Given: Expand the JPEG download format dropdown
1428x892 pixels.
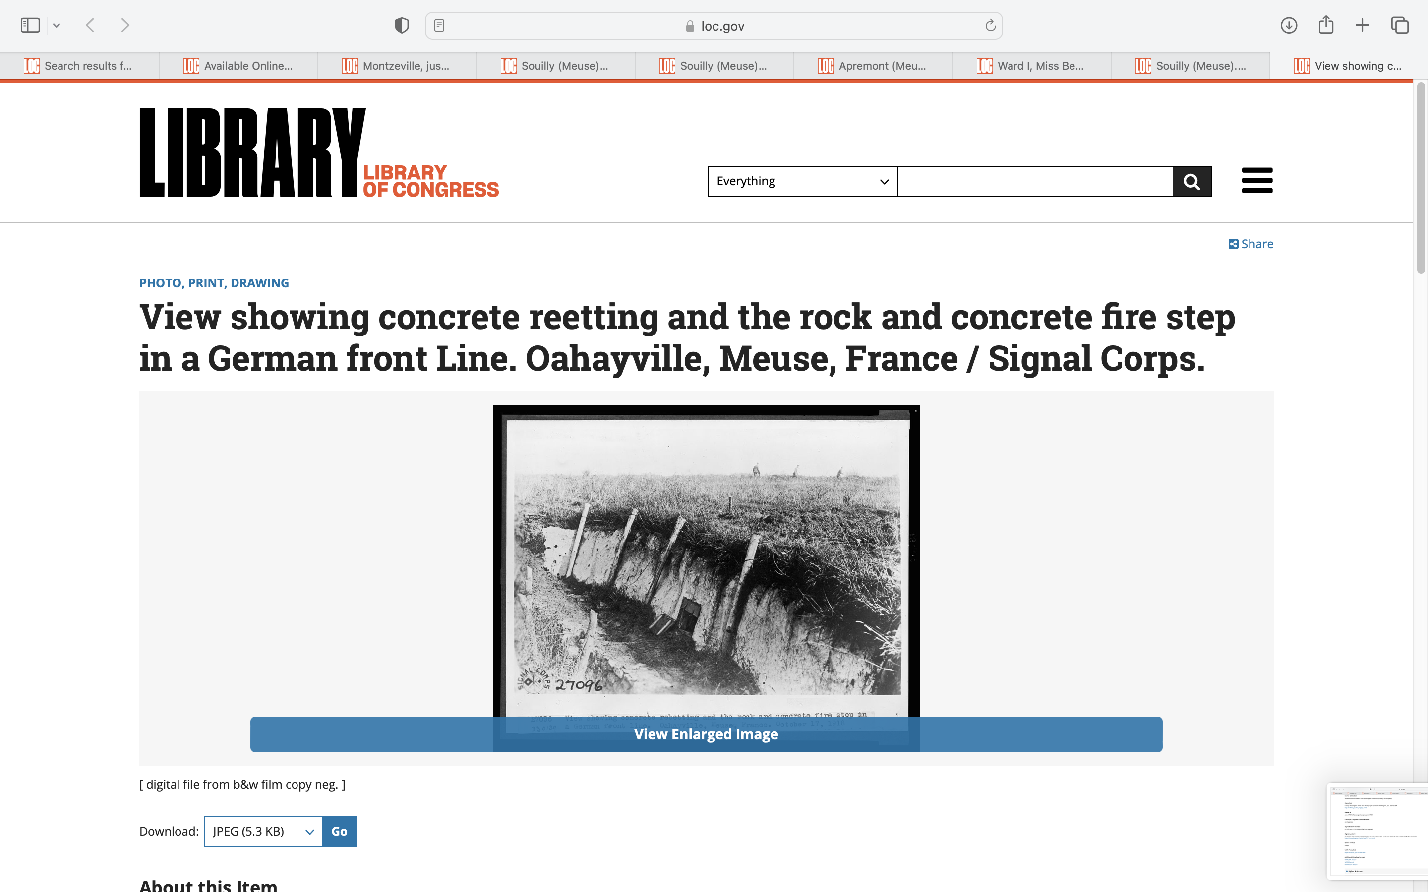Looking at the screenshot, I should (x=263, y=831).
